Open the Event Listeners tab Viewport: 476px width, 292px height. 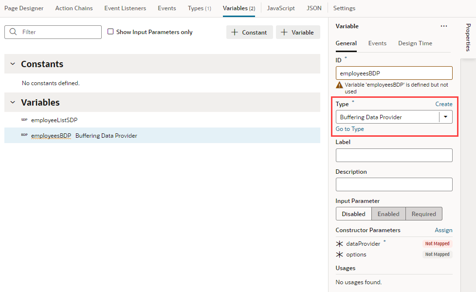click(x=125, y=8)
